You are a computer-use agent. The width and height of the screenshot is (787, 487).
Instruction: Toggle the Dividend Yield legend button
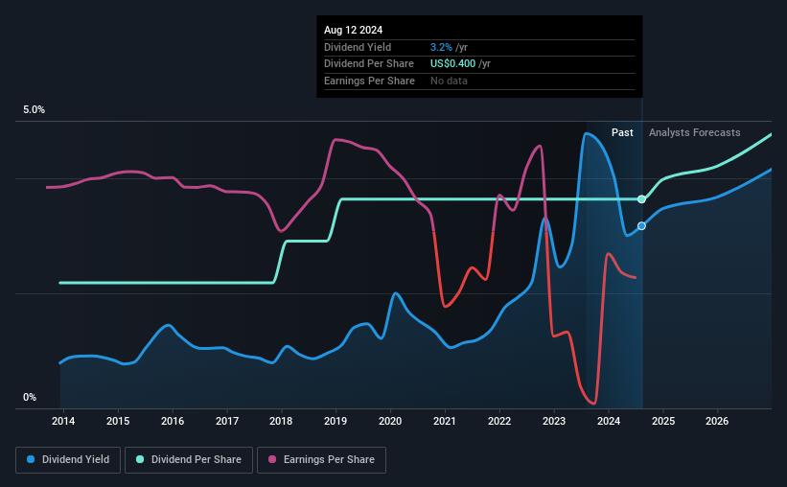pyautogui.click(x=68, y=460)
